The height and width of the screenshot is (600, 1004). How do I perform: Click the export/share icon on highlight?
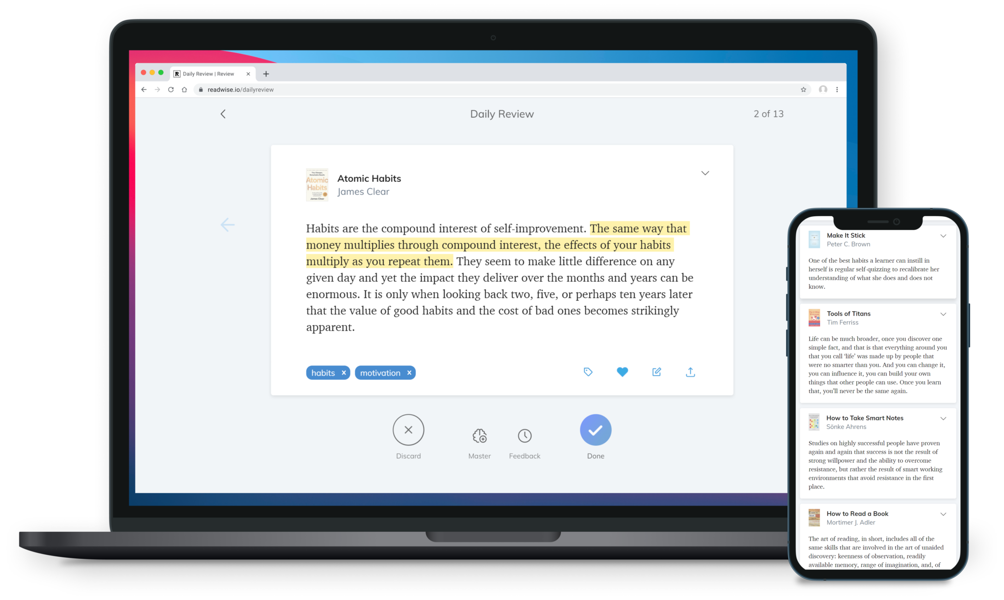point(690,372)
